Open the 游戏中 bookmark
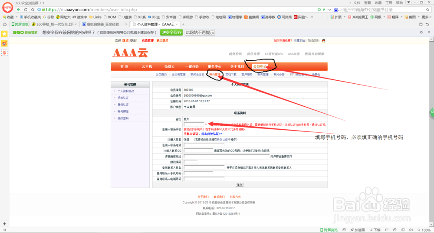This screenshot has height=233, width=434. click(79, 17)
